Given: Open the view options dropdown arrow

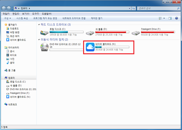Looking at the screenshot, I should click(164, 18).
